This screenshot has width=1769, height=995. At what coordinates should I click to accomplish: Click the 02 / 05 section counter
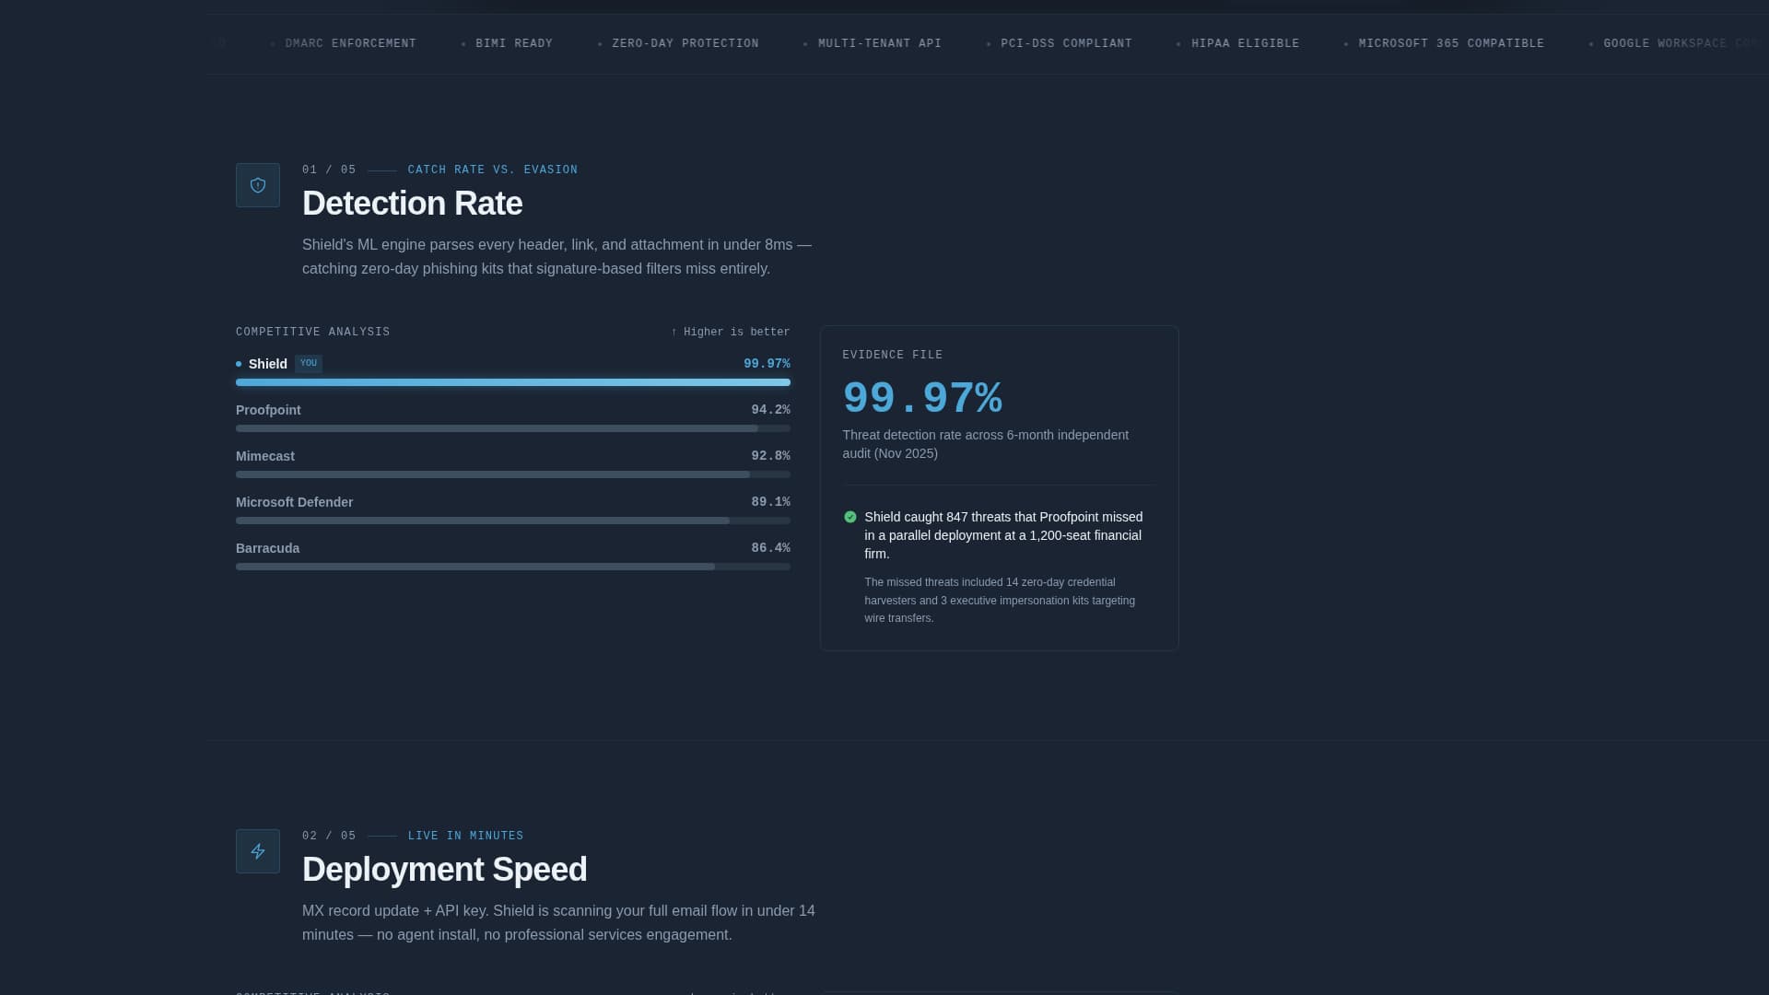329,836
